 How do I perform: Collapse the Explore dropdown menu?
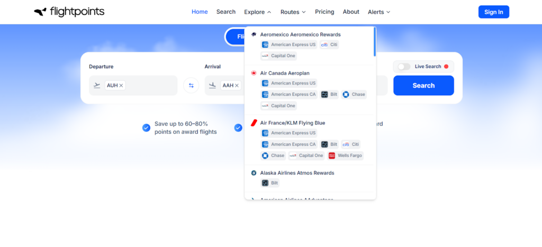pyautogui.click(x=258, y=12)
